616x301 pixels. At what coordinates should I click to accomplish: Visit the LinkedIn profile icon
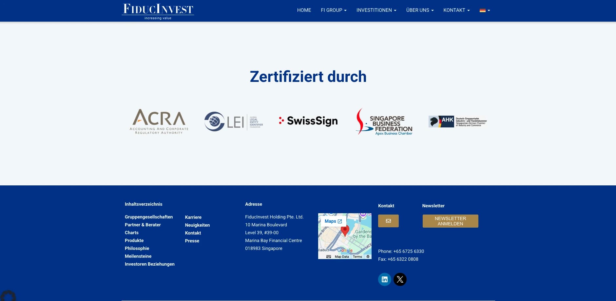point(385,279)
